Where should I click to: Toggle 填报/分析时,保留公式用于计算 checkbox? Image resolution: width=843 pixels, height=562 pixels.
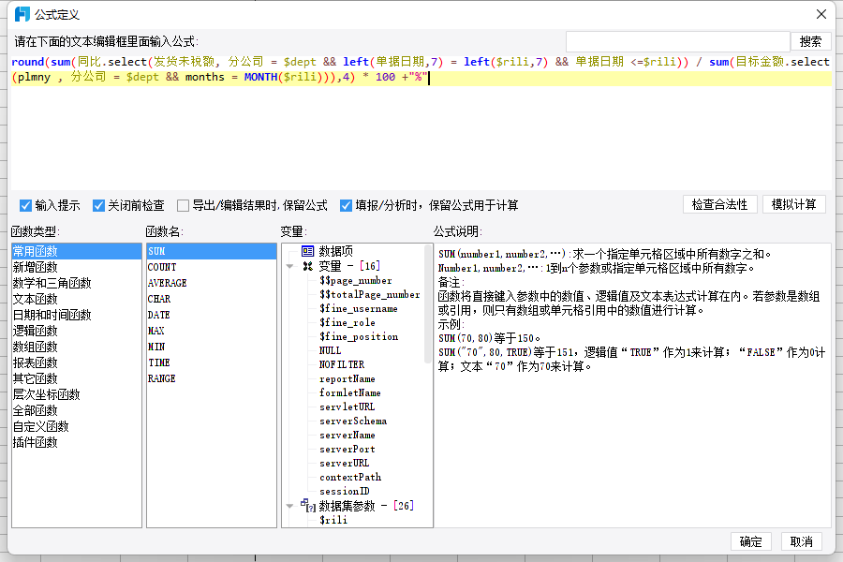click(x=346, y=205)
